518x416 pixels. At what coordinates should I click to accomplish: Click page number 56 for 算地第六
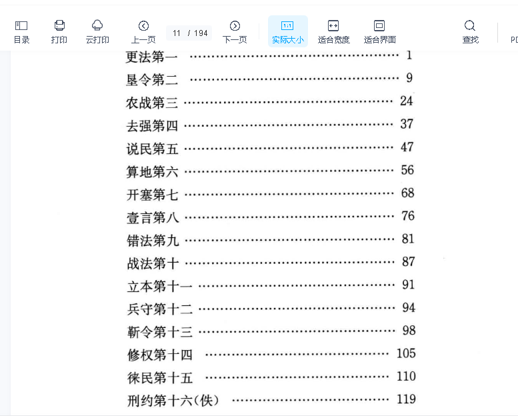coord(407,170)
